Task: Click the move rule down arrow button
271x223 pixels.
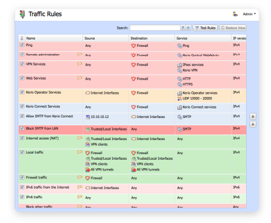Action: tap(253, 124)
